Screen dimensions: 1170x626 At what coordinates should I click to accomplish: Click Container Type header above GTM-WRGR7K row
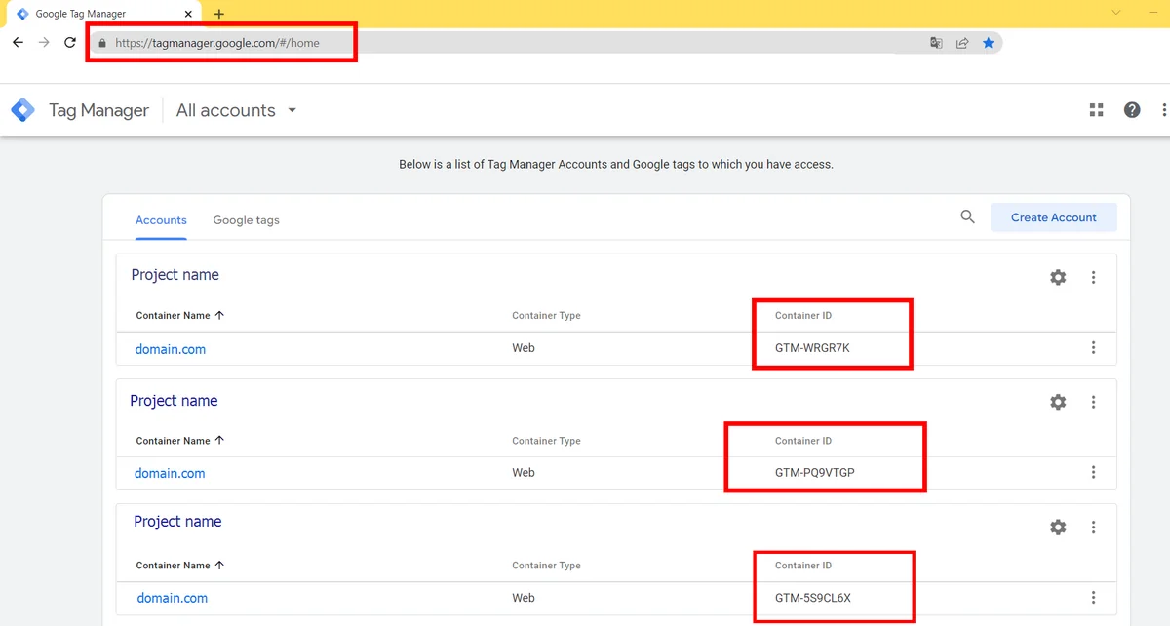[546, 316]
